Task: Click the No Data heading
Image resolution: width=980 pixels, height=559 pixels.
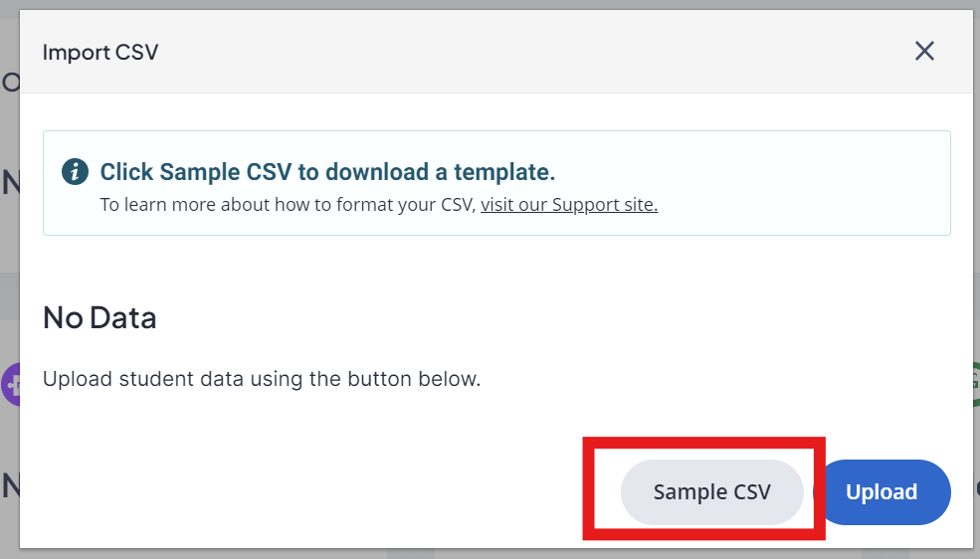Action: (99, 318)
